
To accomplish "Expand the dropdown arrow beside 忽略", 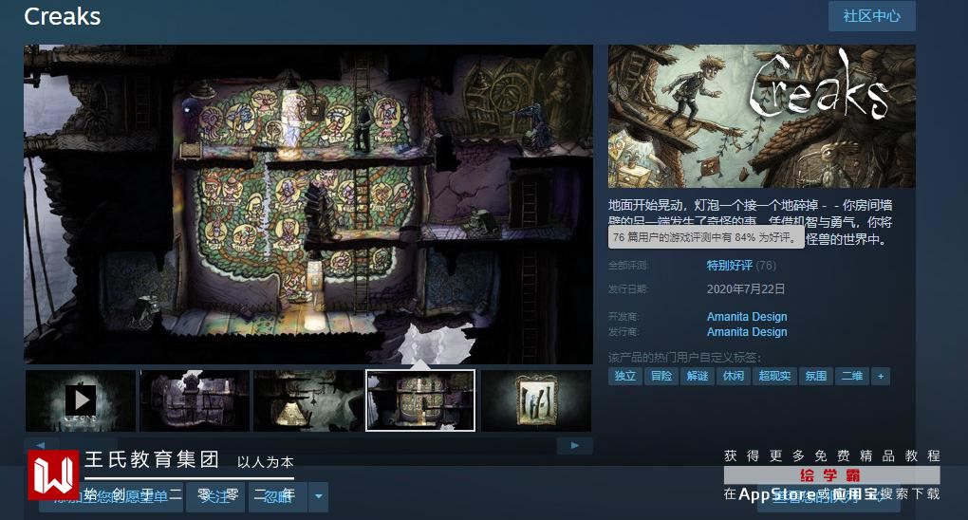I will point(319,496).
